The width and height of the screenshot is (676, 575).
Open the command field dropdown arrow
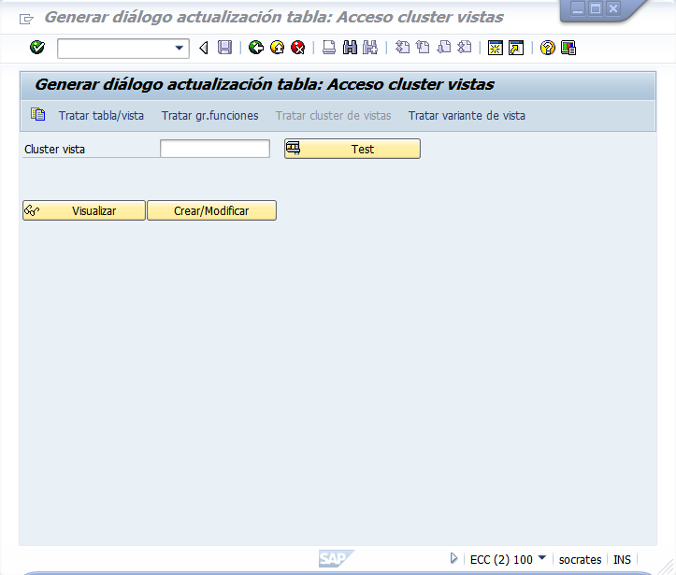180,48
